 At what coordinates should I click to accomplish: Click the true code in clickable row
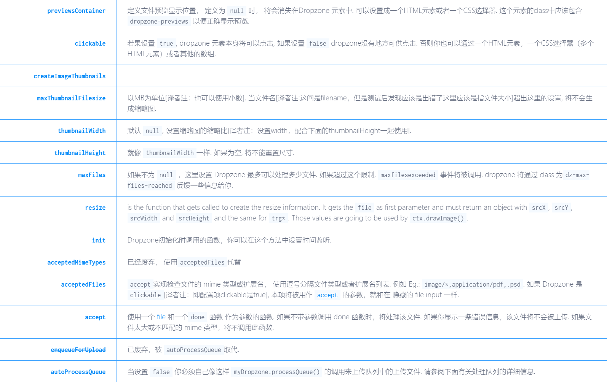click(x=166, y=44)
